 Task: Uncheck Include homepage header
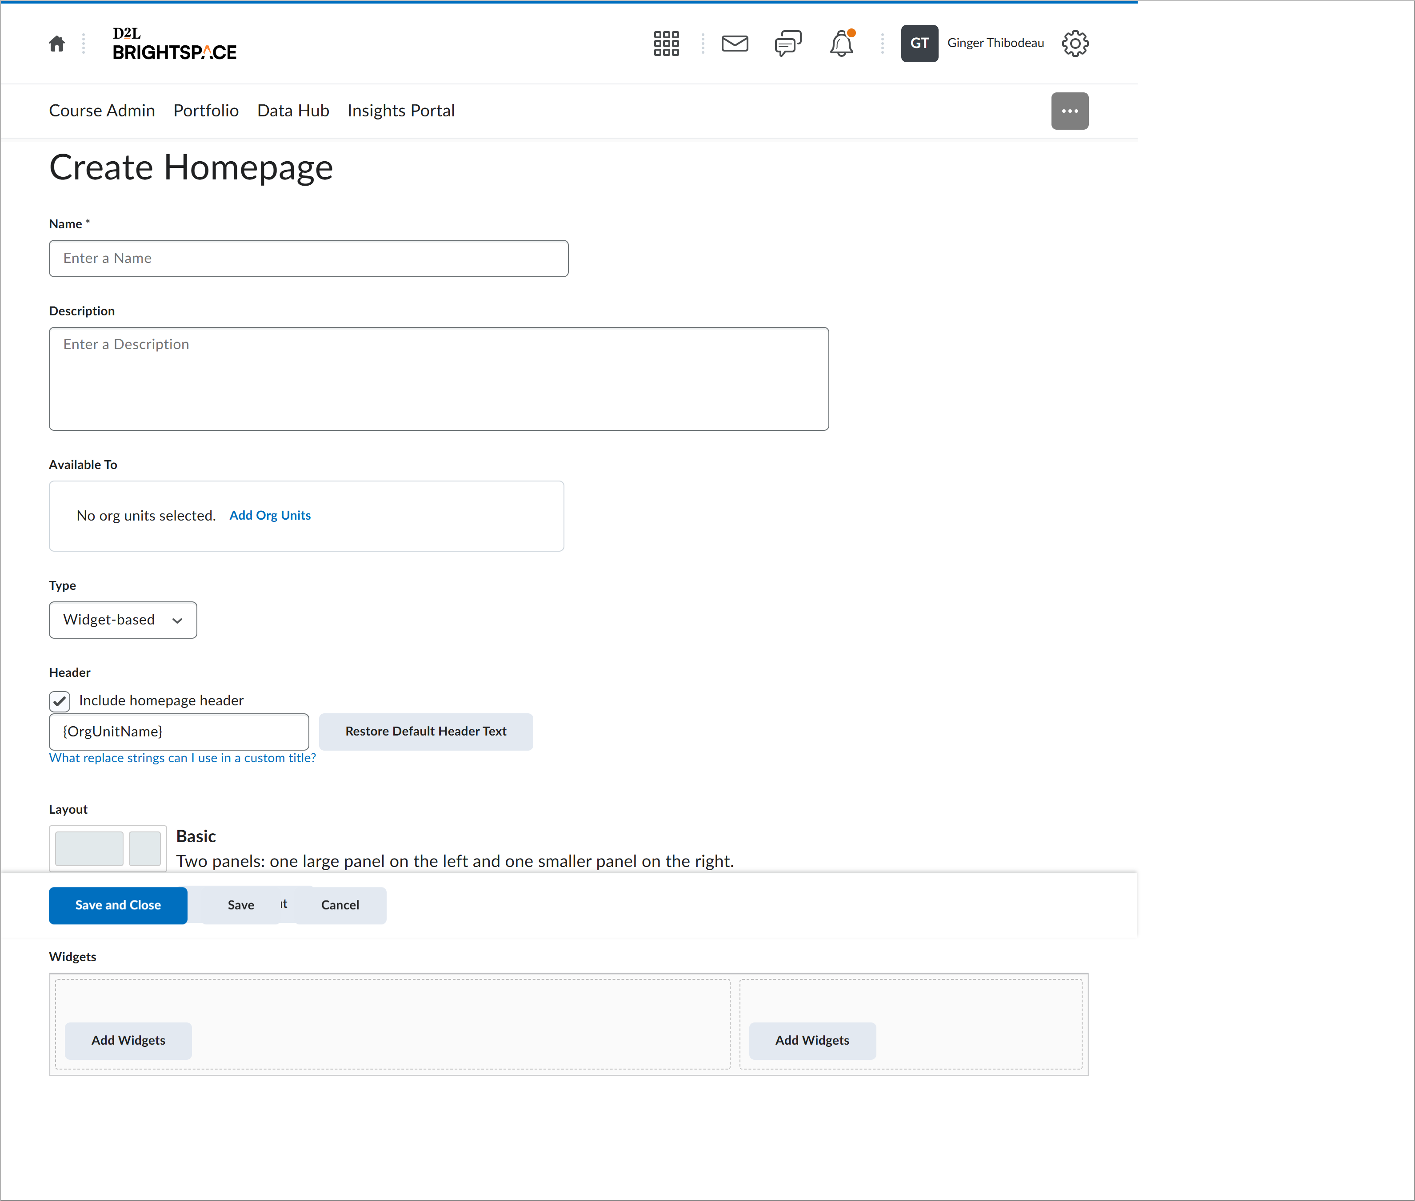tap(59, 700)
